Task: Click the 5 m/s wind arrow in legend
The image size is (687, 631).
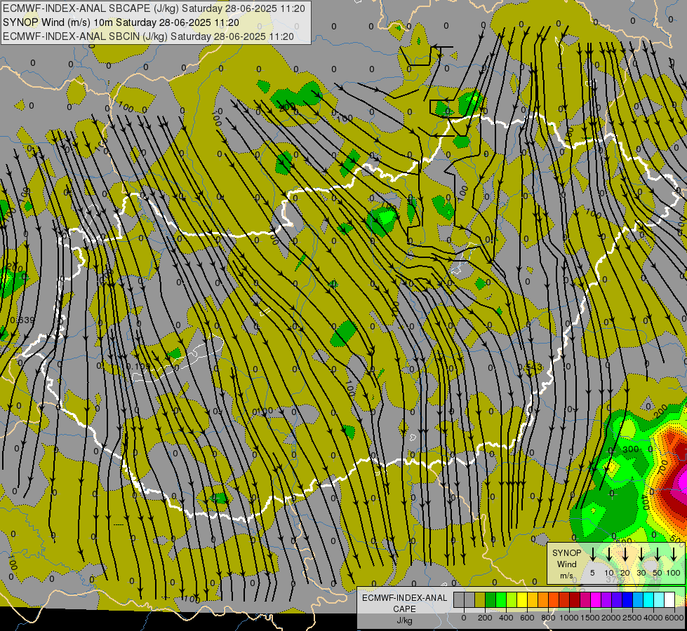Action: point(592,554)
